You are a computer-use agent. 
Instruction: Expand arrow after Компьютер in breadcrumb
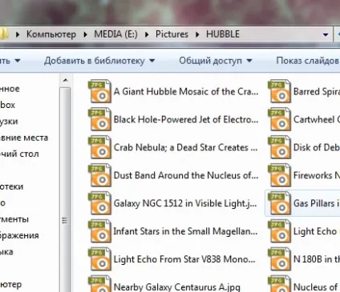[x=85, y=34]
